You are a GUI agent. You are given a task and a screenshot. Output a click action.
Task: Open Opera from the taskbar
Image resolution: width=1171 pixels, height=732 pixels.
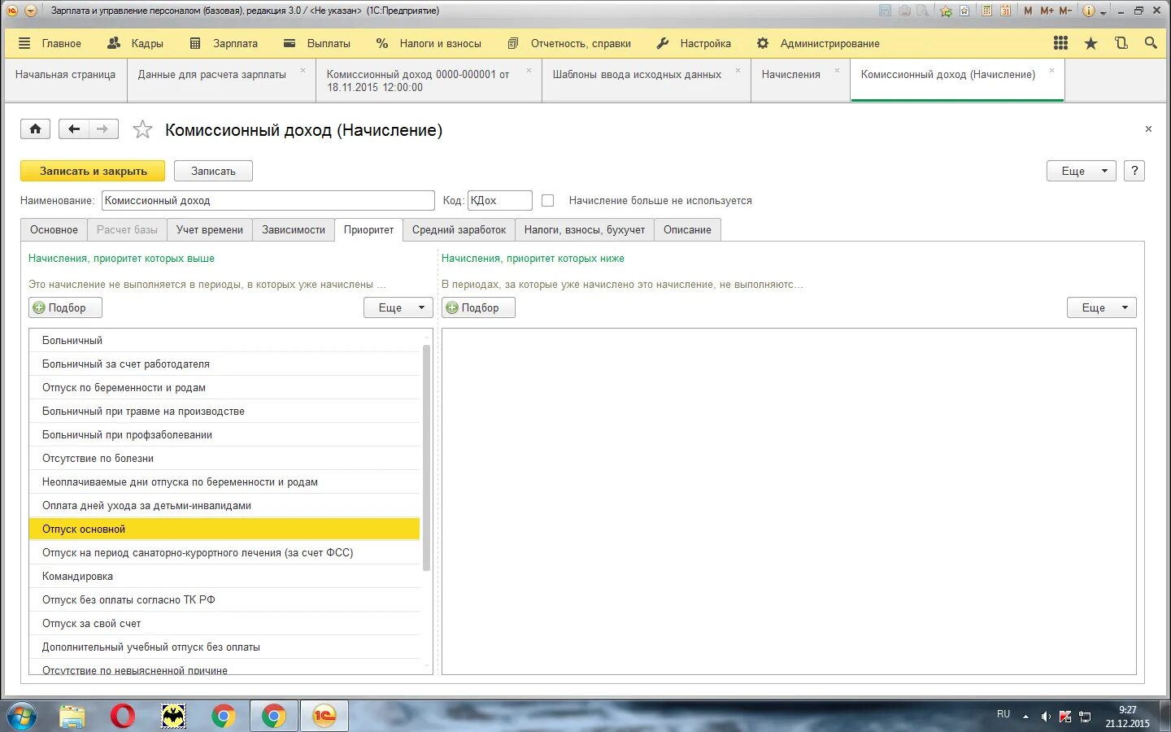point(123,716)
